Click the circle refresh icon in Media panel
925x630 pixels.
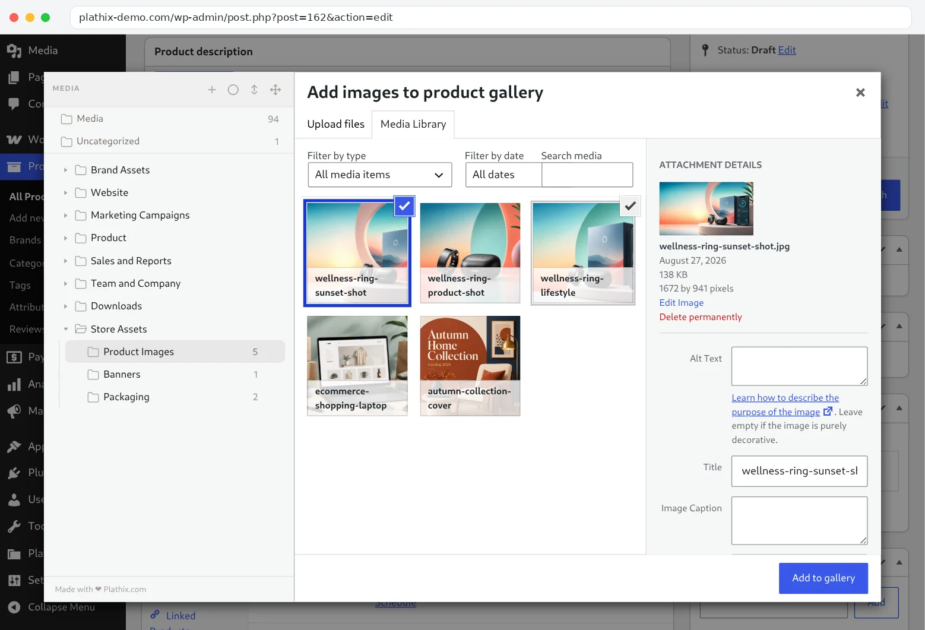tap(233, 90)
